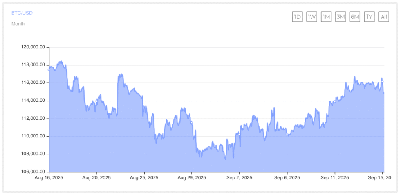
Task: Click the Aug 29, 2025 x-axis date
Action: (191, 177)
